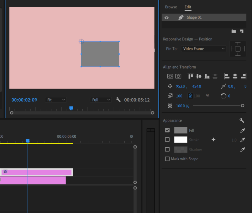This screenshot has width=252, height=213.
Task: Click the pen icon on Shape 01
Action: coord(181,17)
